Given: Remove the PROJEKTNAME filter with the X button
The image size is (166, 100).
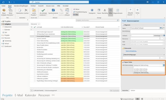Looking at the screenshot, I should pos(31,90).
